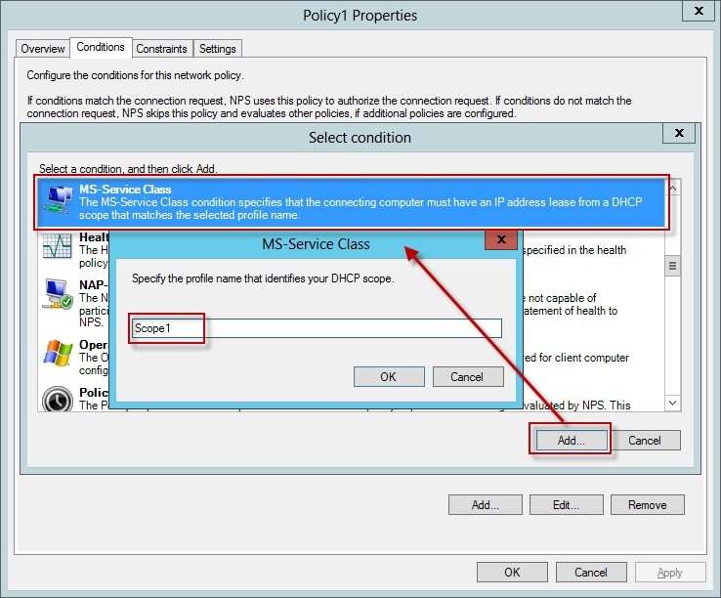This screenshot has height=598, width=721.
Task: Close the MS-Service Class dialog
Action: click(501, 239)
